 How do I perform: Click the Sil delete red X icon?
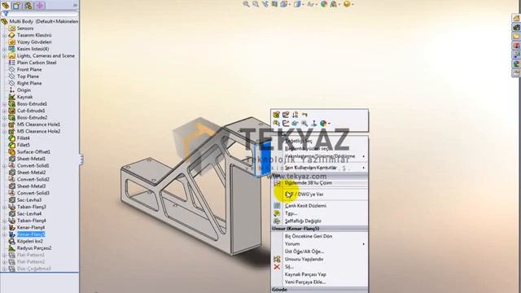277,267
